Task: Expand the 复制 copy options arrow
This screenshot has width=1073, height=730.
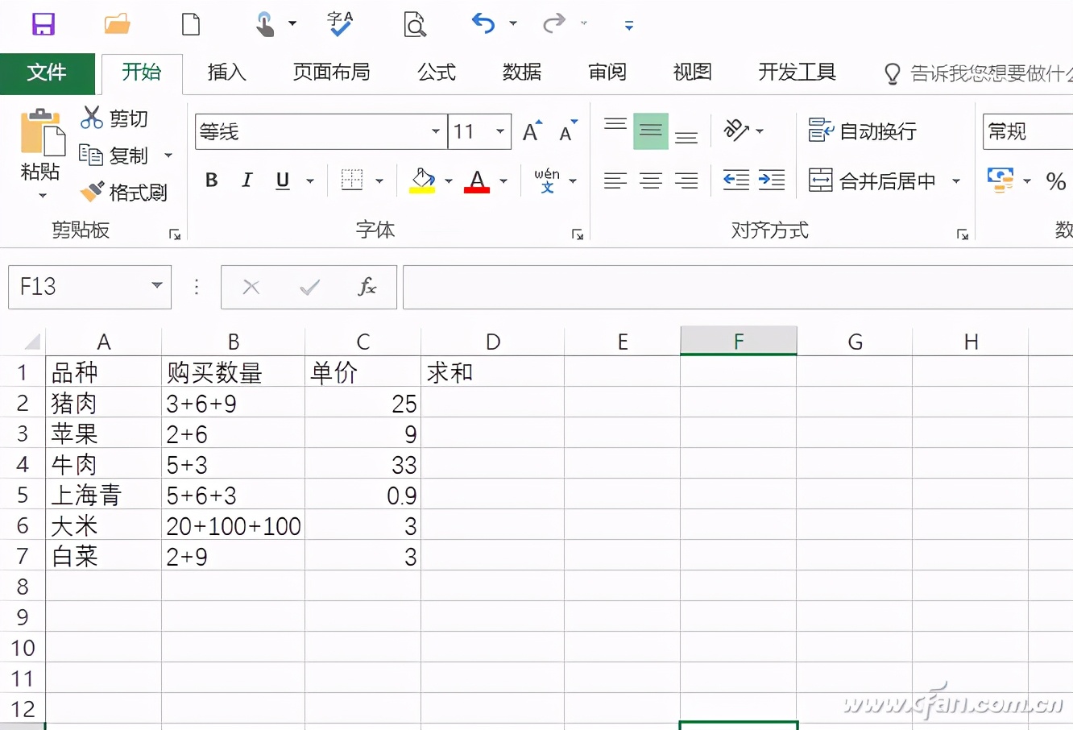Action: (168, 155)
